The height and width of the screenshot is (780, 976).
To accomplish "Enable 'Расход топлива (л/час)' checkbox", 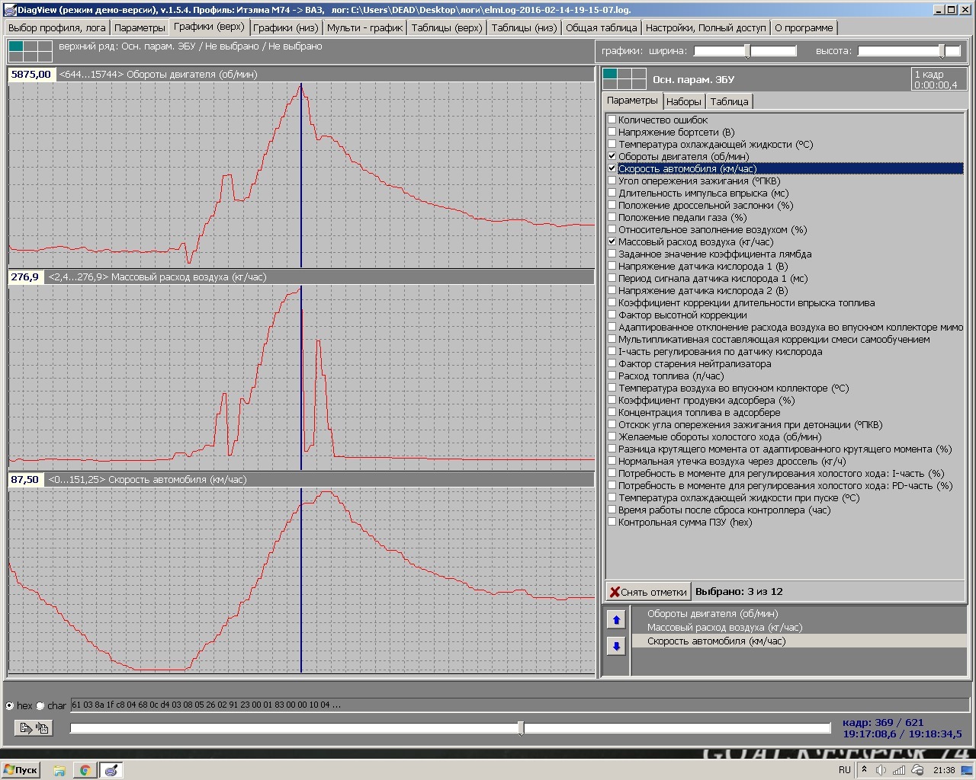I will coord(612,376).
